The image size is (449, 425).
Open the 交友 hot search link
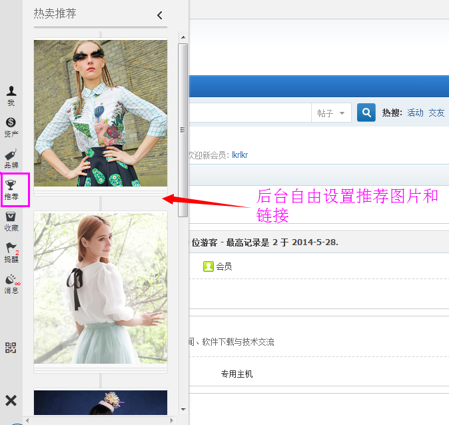(436, 113)
